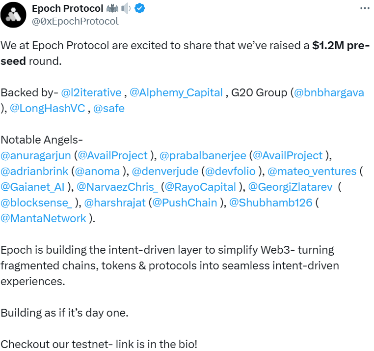Open the @denverjude mention

click(165, 171)
